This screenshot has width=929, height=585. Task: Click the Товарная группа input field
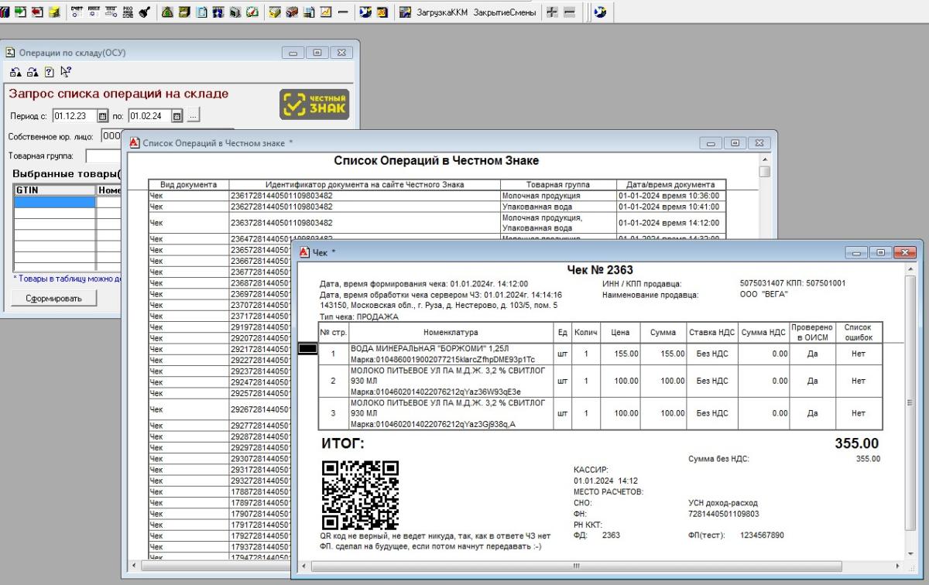[105, 156]
